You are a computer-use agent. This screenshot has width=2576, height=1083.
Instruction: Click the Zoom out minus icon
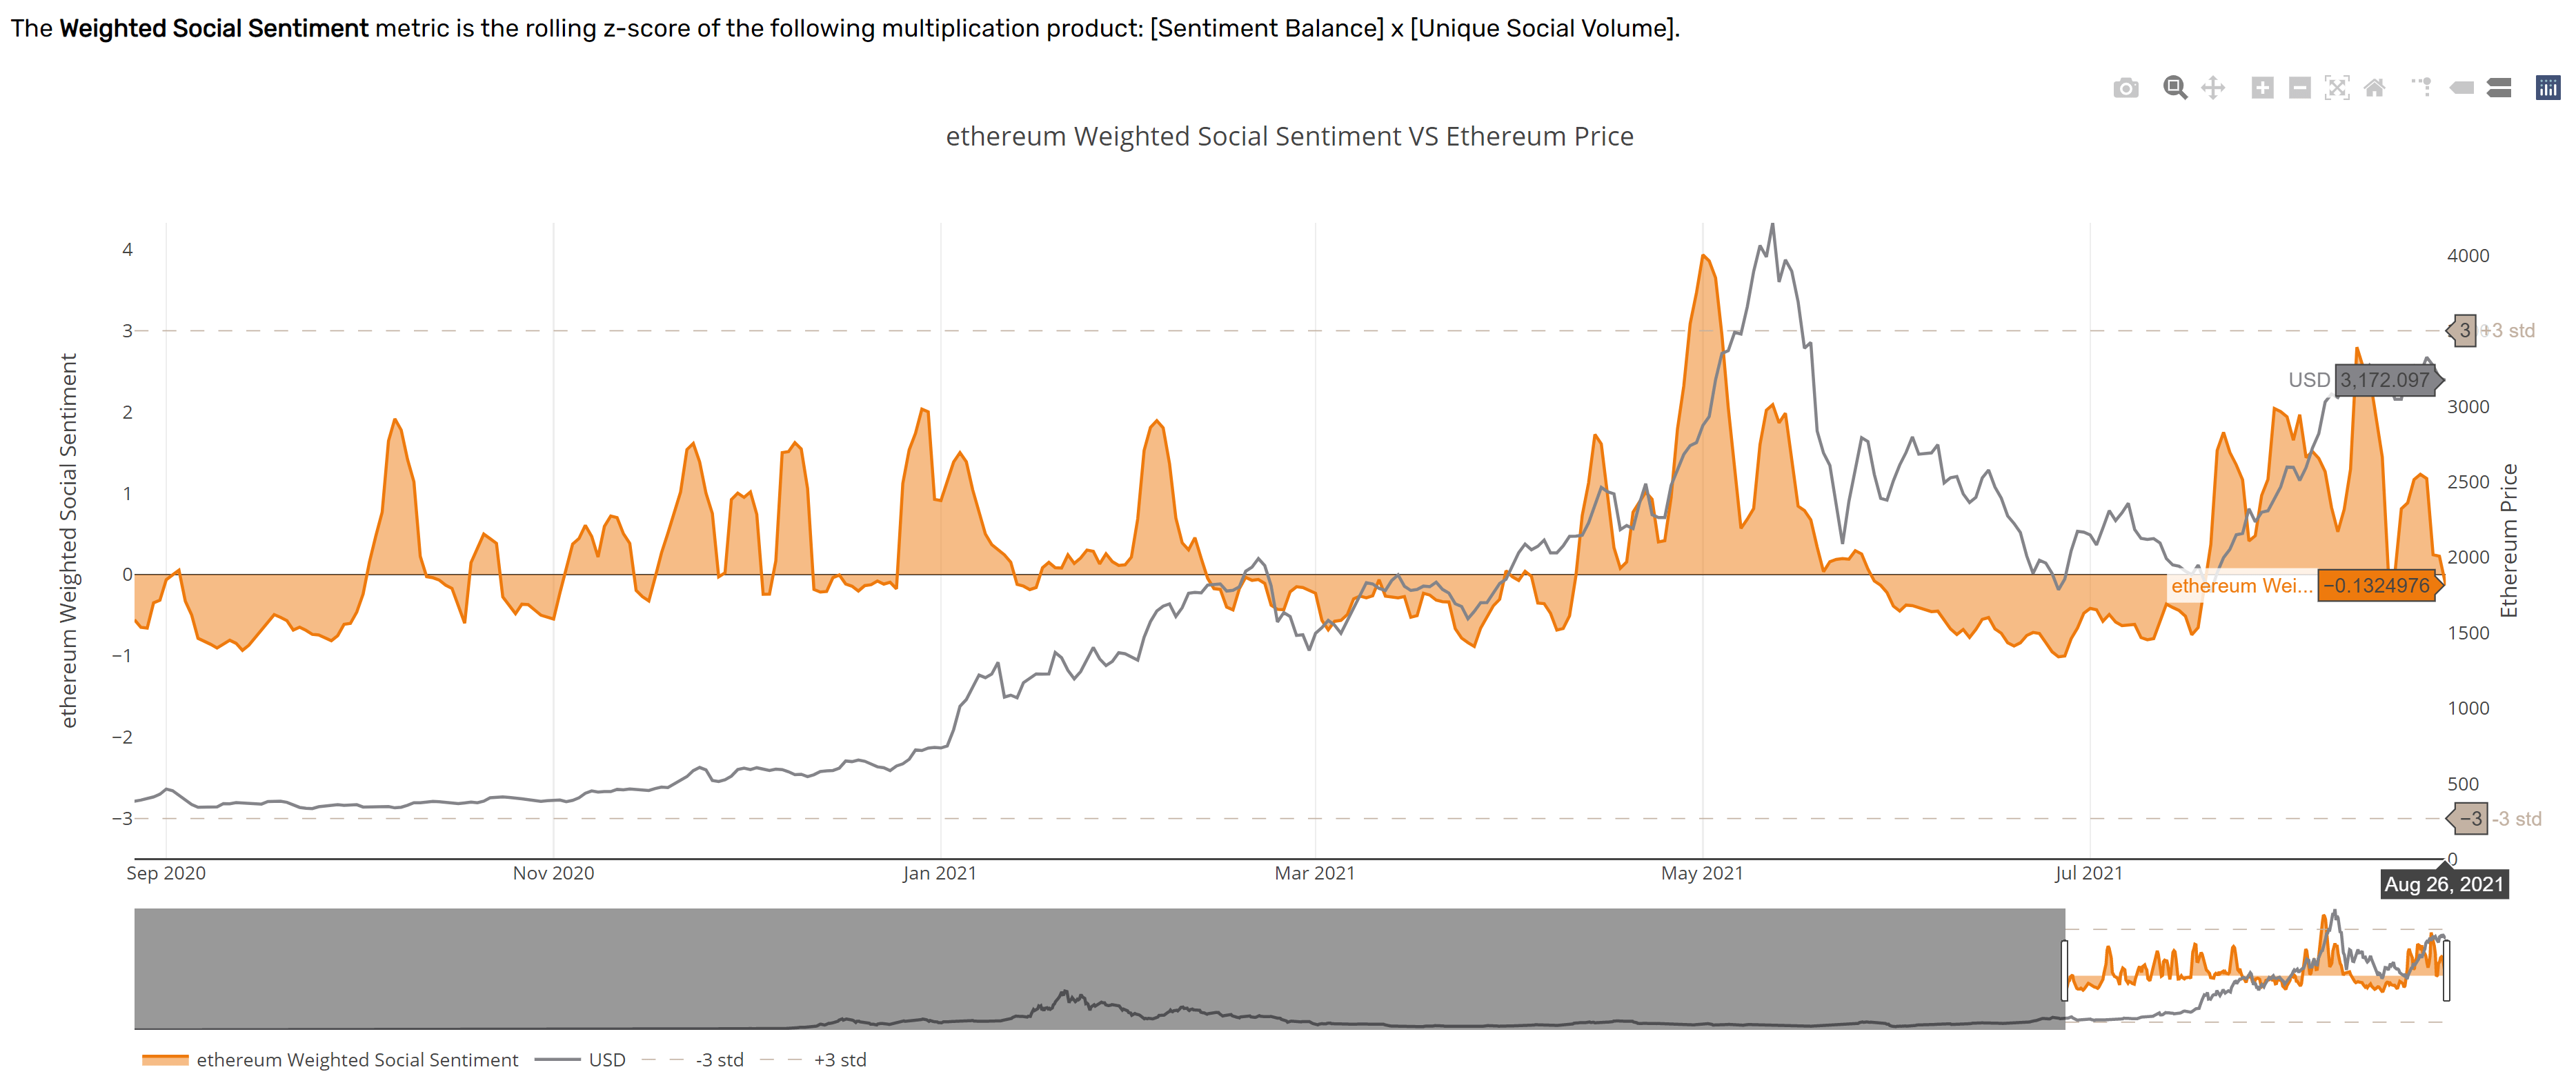click(x=2300, y=88)
